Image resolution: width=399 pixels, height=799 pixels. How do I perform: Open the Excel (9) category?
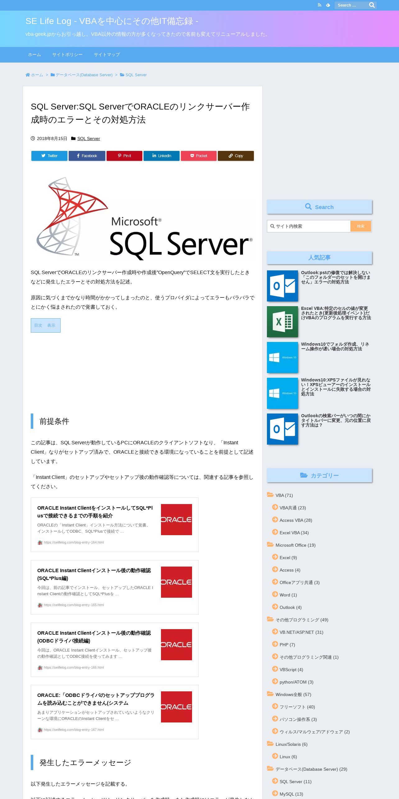(288, 558)
